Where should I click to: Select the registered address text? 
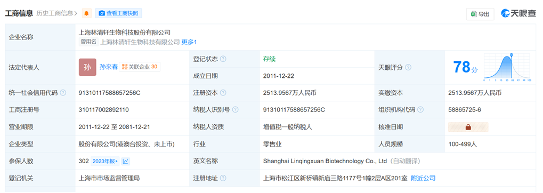(335, 178)
